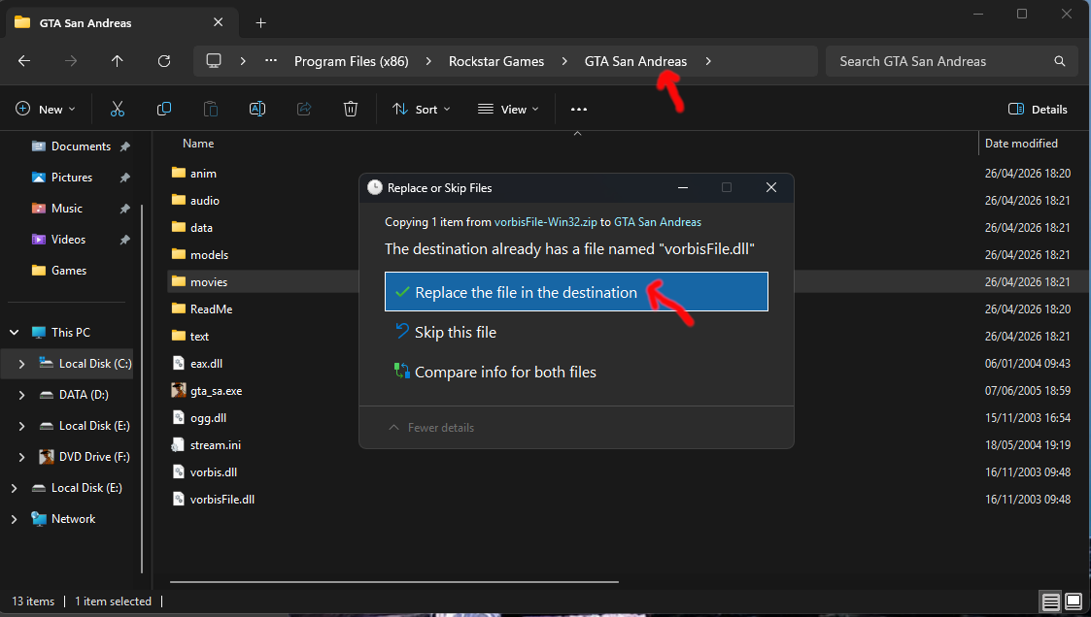Screen dimensions: 1091x617
Task: Go back with the back arrow
Action: (x=24, y=61)
